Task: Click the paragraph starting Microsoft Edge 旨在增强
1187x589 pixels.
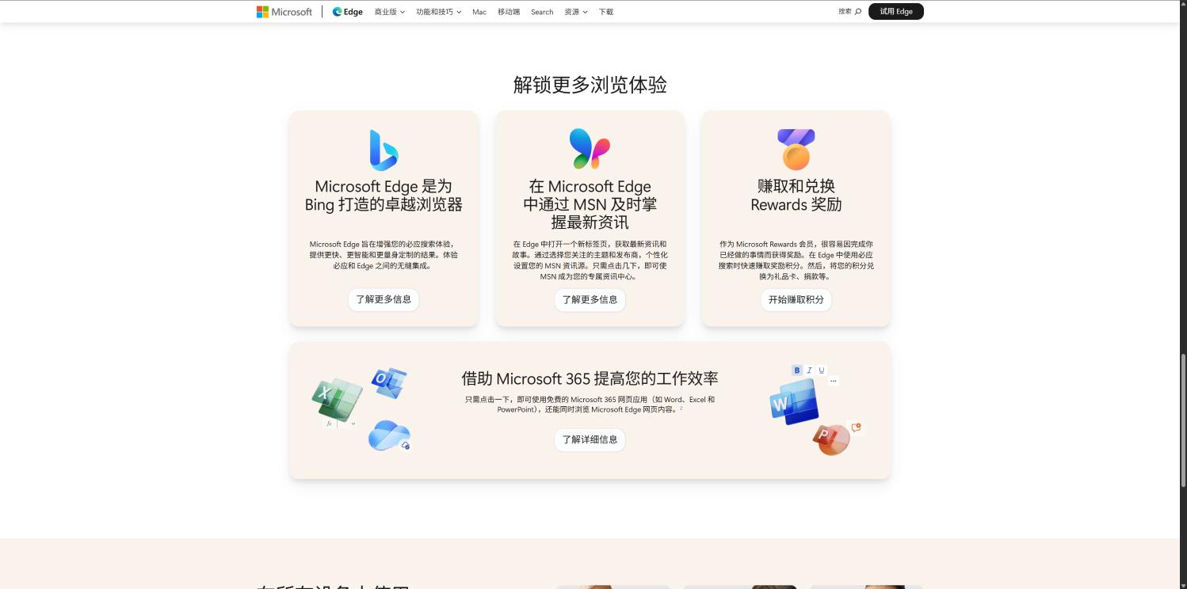Action: pyautogui.click(x=384, y=255)
